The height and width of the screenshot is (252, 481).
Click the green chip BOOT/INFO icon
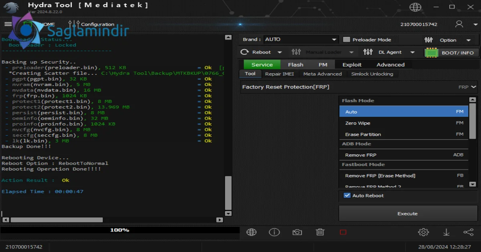431,52
